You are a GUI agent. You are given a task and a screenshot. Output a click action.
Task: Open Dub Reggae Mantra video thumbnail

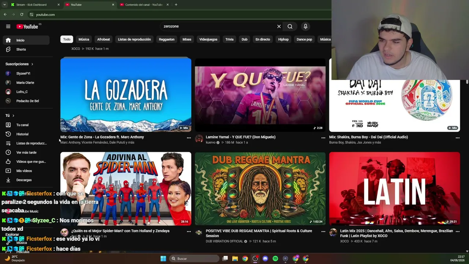(260, 188)
